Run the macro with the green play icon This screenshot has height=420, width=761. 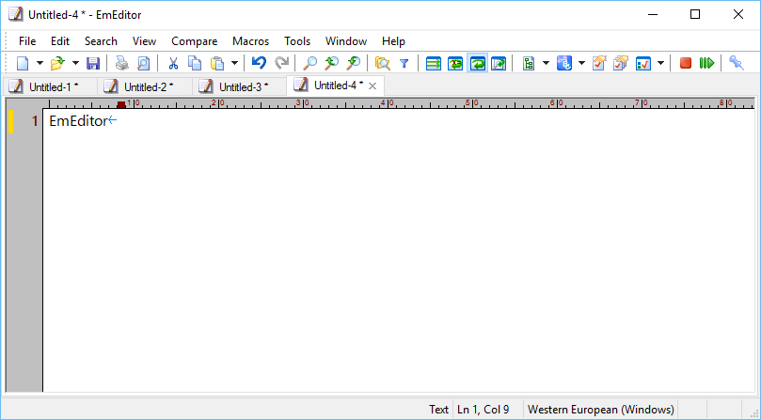[706, 63]
